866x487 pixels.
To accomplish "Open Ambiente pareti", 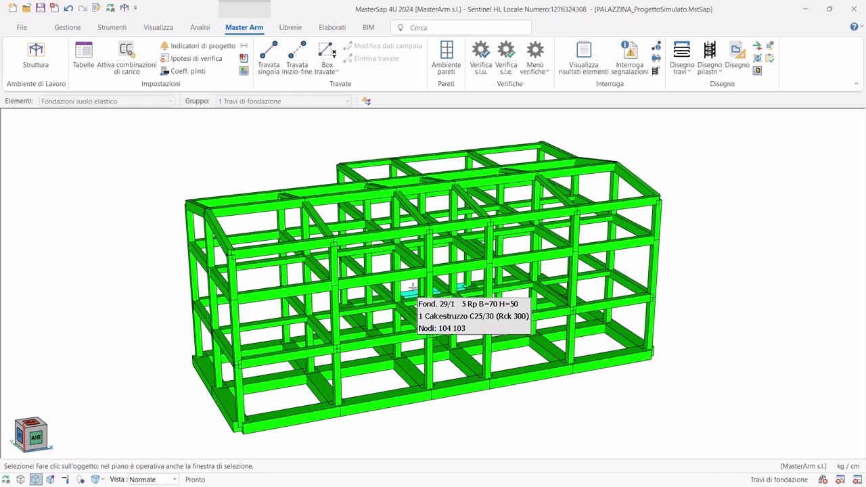I will point(447,58).
